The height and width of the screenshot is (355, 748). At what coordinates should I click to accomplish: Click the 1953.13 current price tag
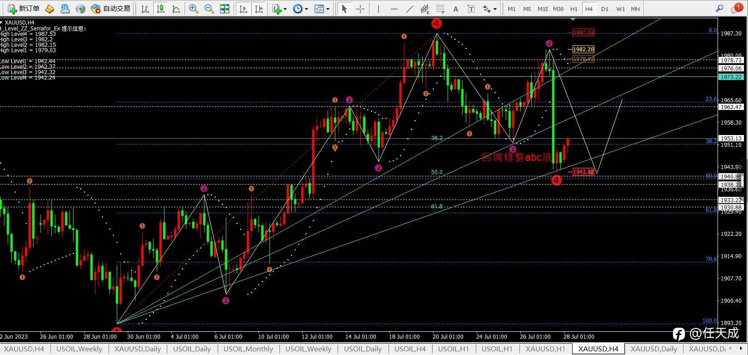pyautogui.click(x=731, y=138)
